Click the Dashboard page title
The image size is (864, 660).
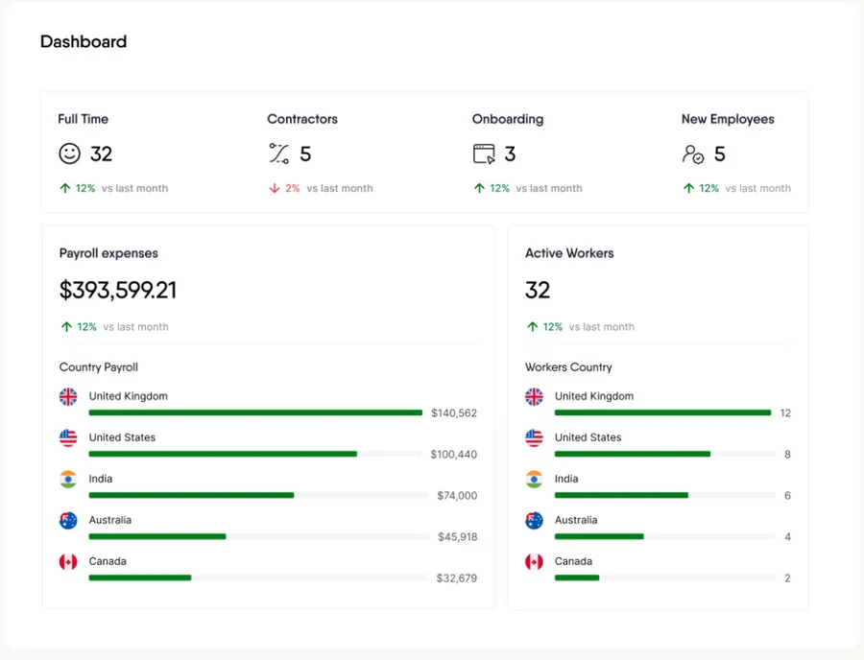coord(84,42)
